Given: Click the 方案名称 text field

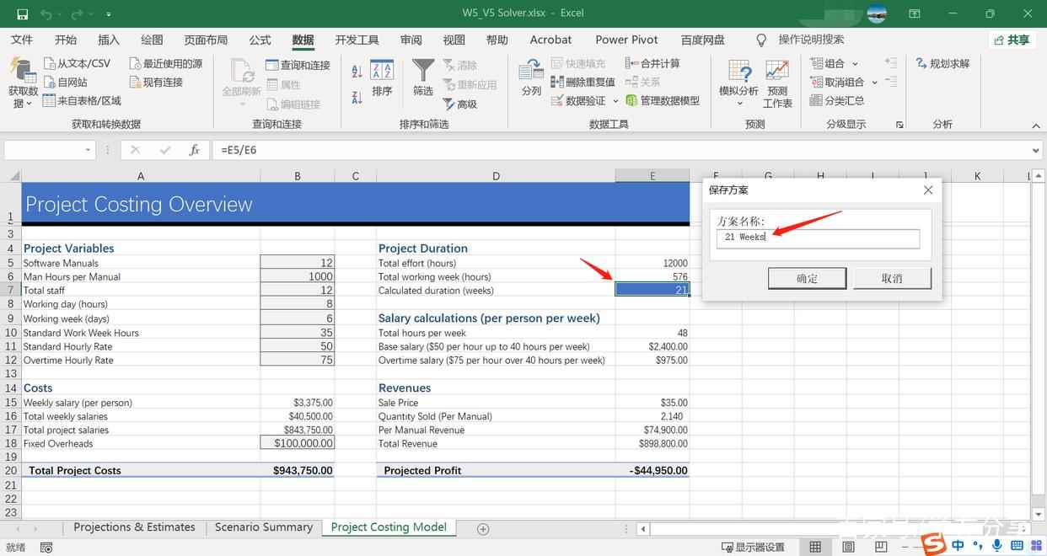Looking at the screenshot, I should point(818,238).
